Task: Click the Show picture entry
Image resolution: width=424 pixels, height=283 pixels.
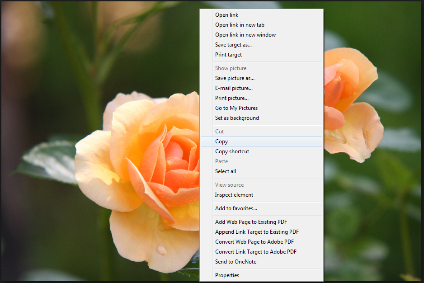Action: coord(261,68)
